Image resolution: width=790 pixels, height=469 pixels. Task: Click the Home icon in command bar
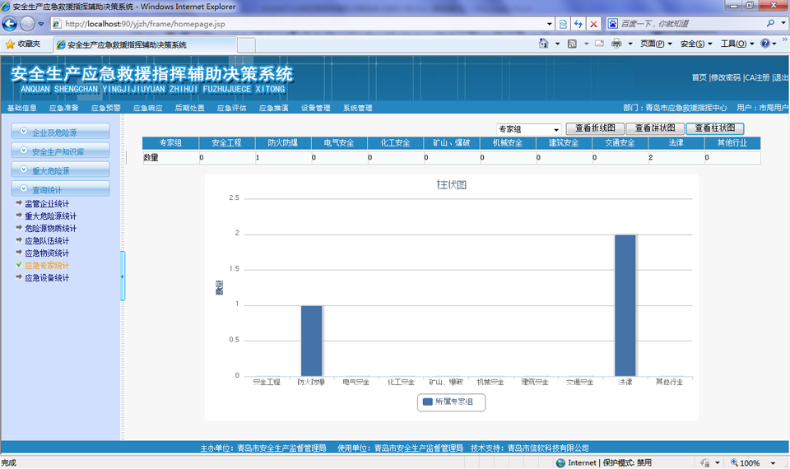tap(544, 44)
